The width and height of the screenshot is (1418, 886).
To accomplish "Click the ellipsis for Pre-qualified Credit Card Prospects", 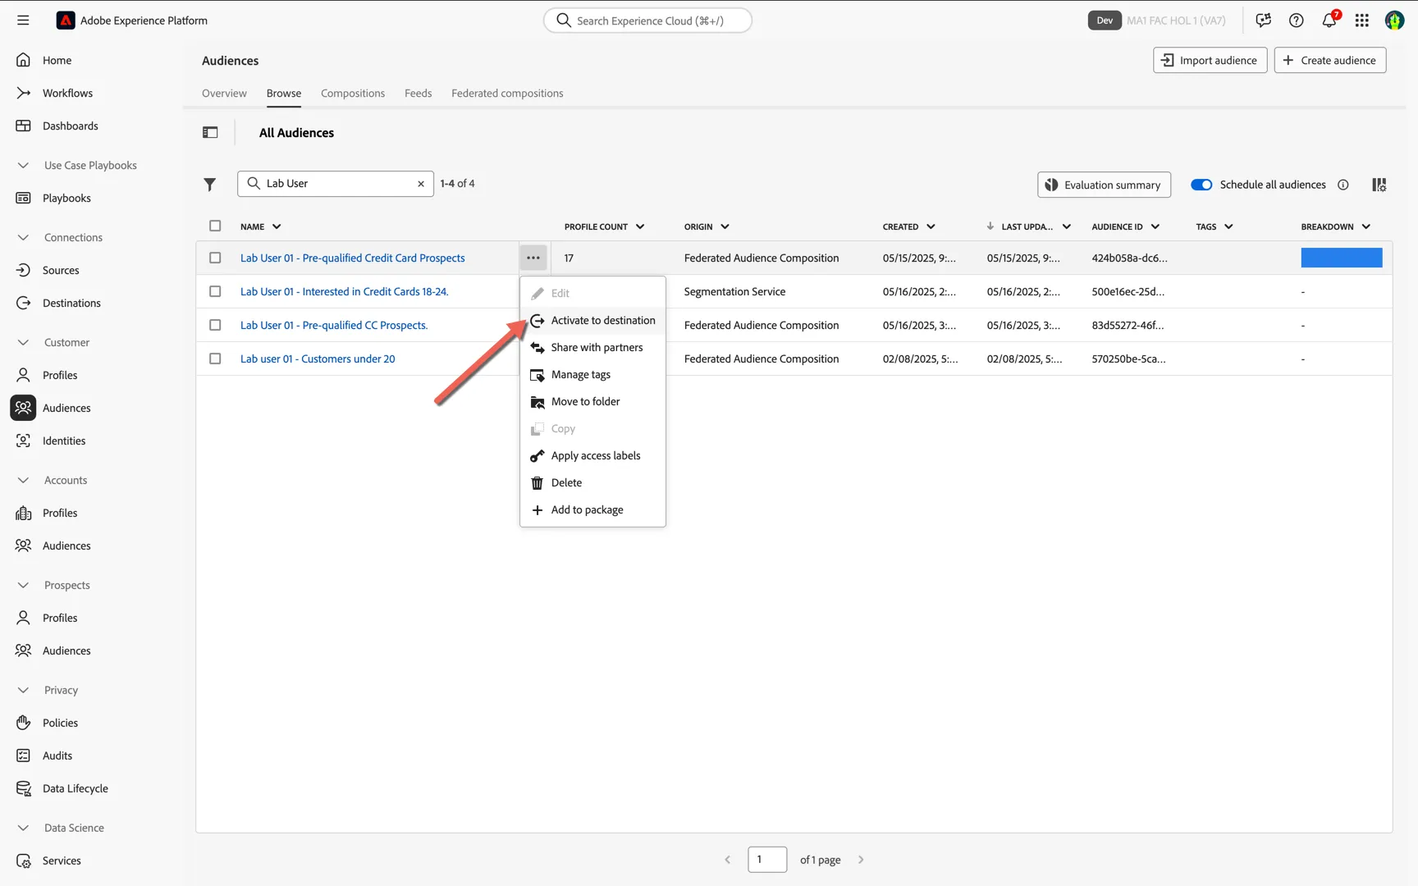I will 533,258.
